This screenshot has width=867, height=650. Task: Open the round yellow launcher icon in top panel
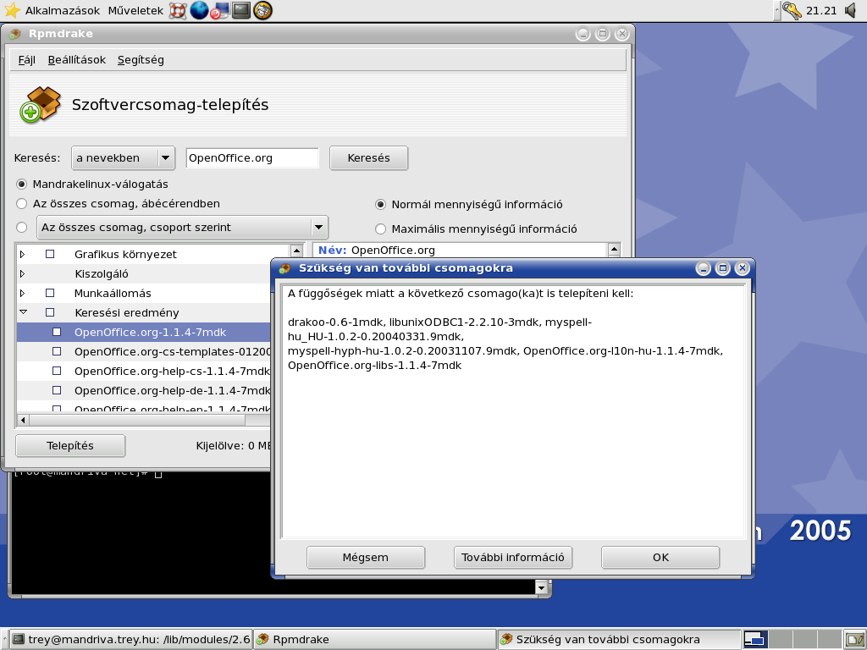pyautogui.click(x=262, y=10)
